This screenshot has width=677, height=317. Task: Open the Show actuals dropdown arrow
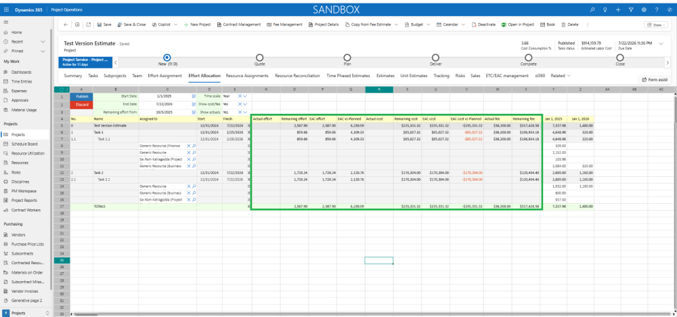click(x=245, y=112)
